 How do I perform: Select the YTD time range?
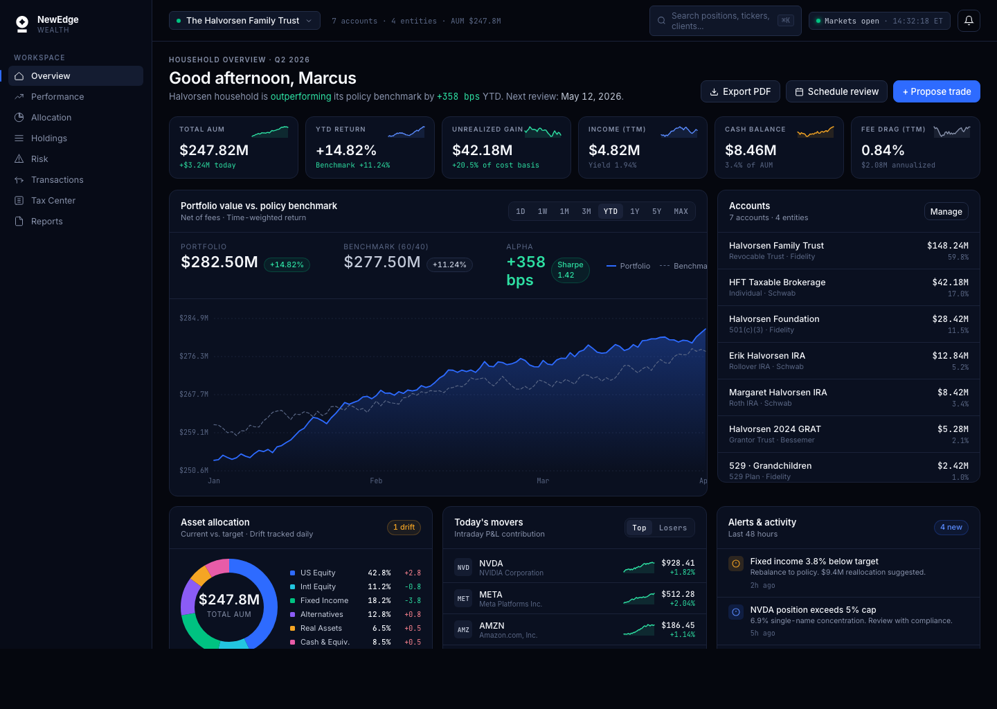point(611,212)
